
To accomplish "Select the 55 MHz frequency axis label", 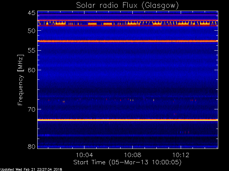I will coord(31,51).
